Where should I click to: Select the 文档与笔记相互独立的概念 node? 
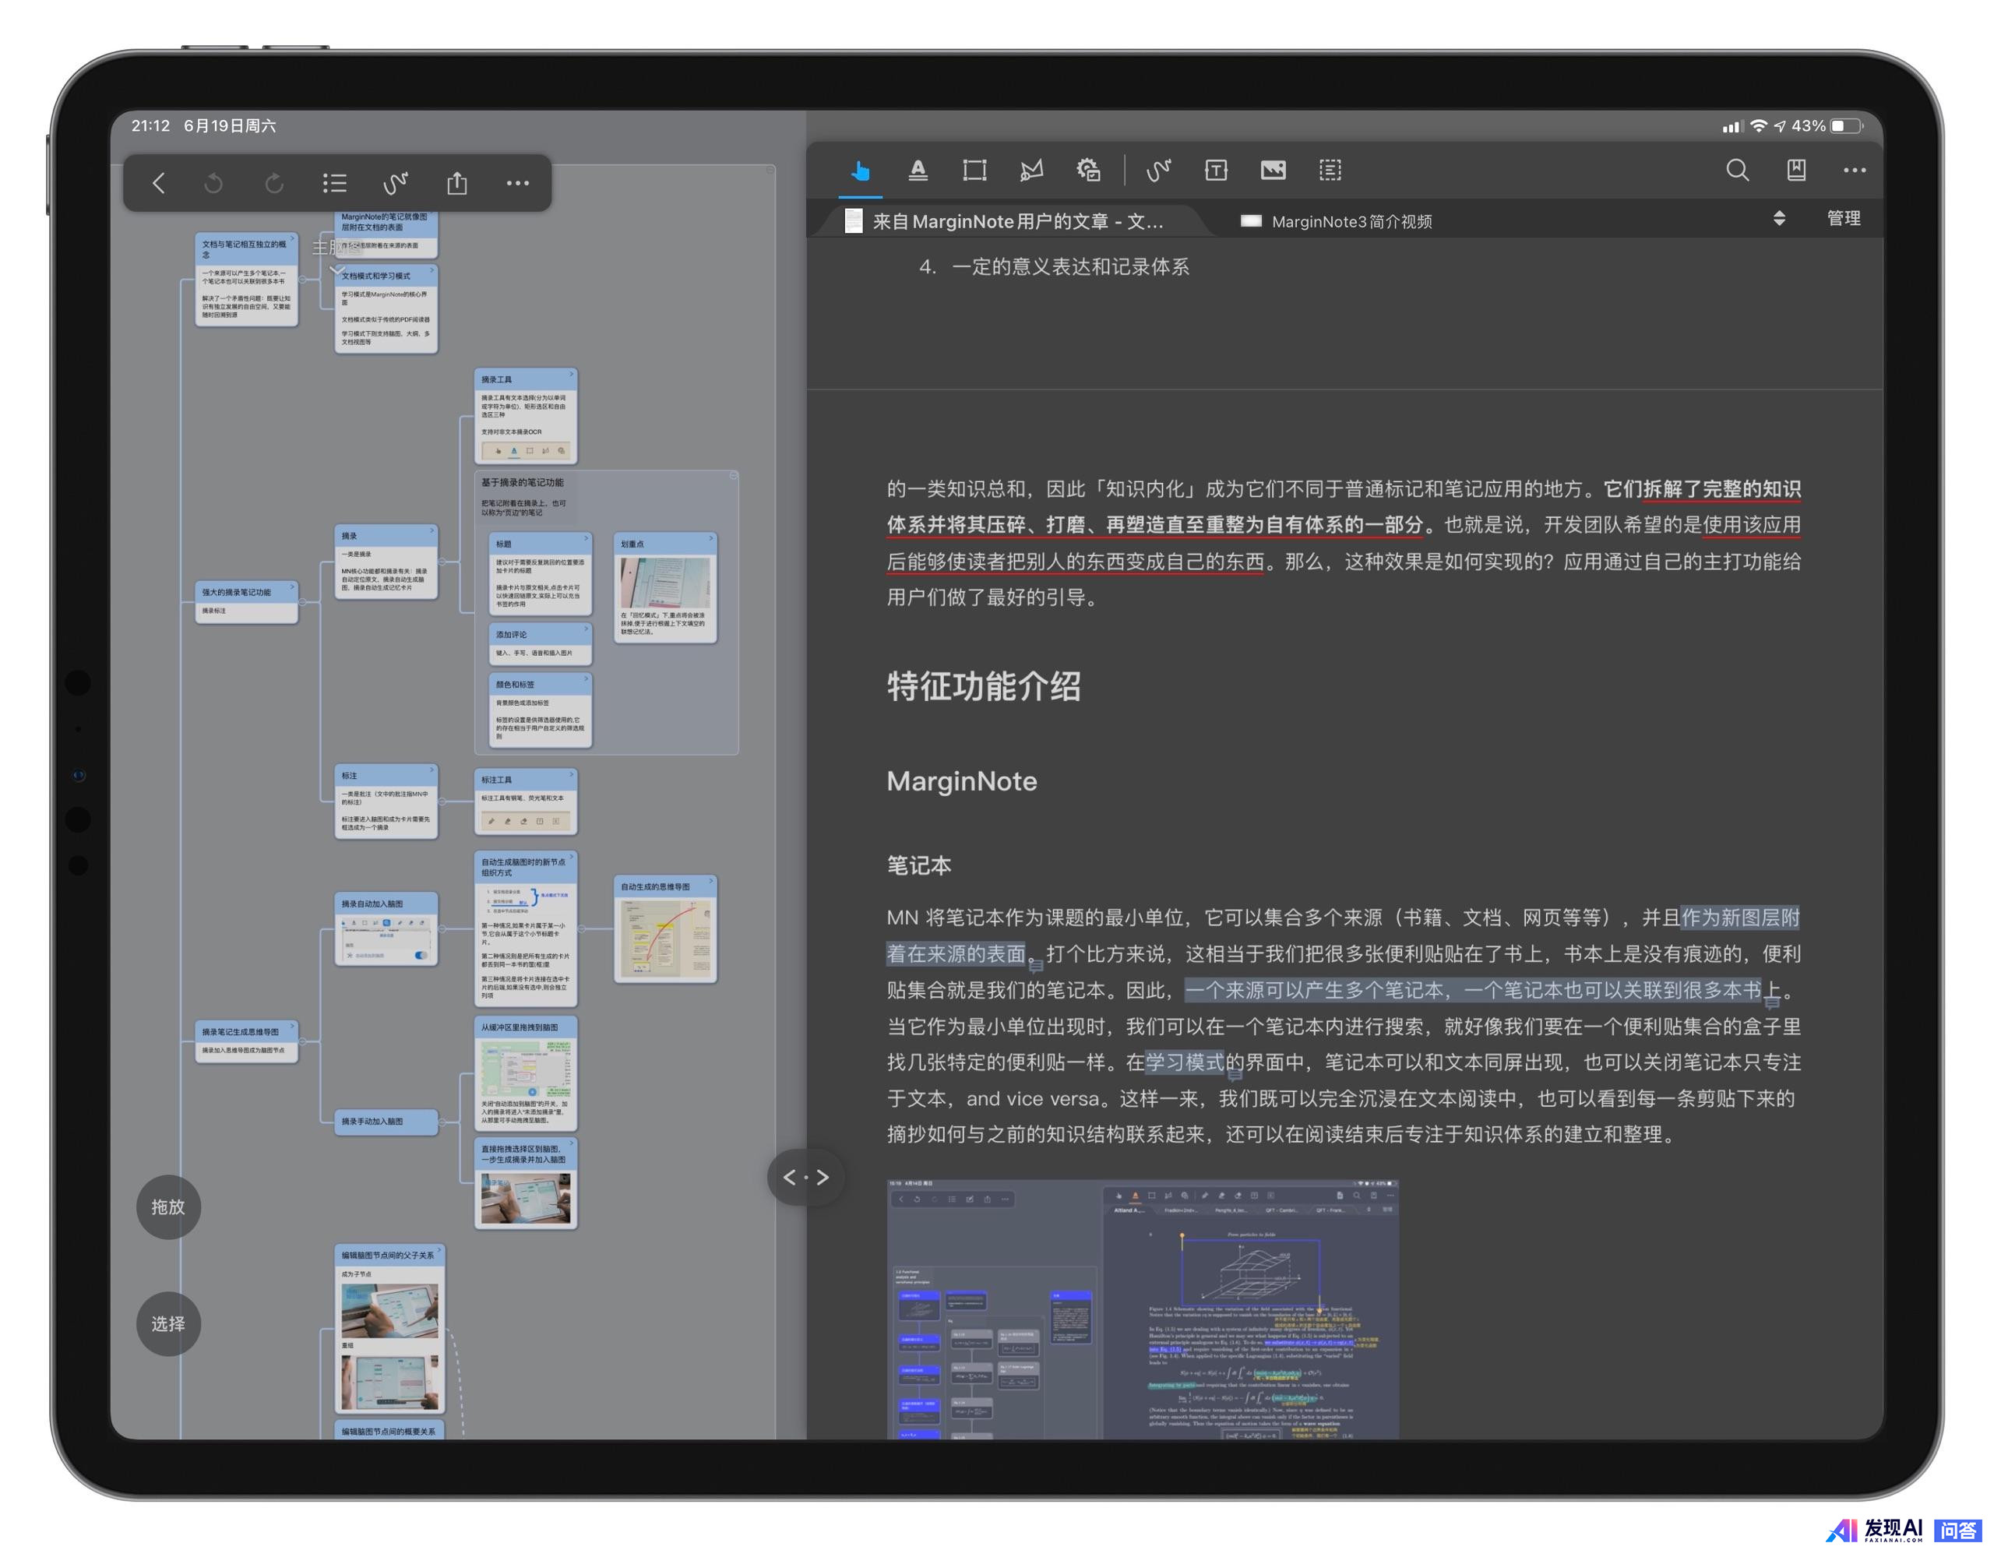point(246,280)
